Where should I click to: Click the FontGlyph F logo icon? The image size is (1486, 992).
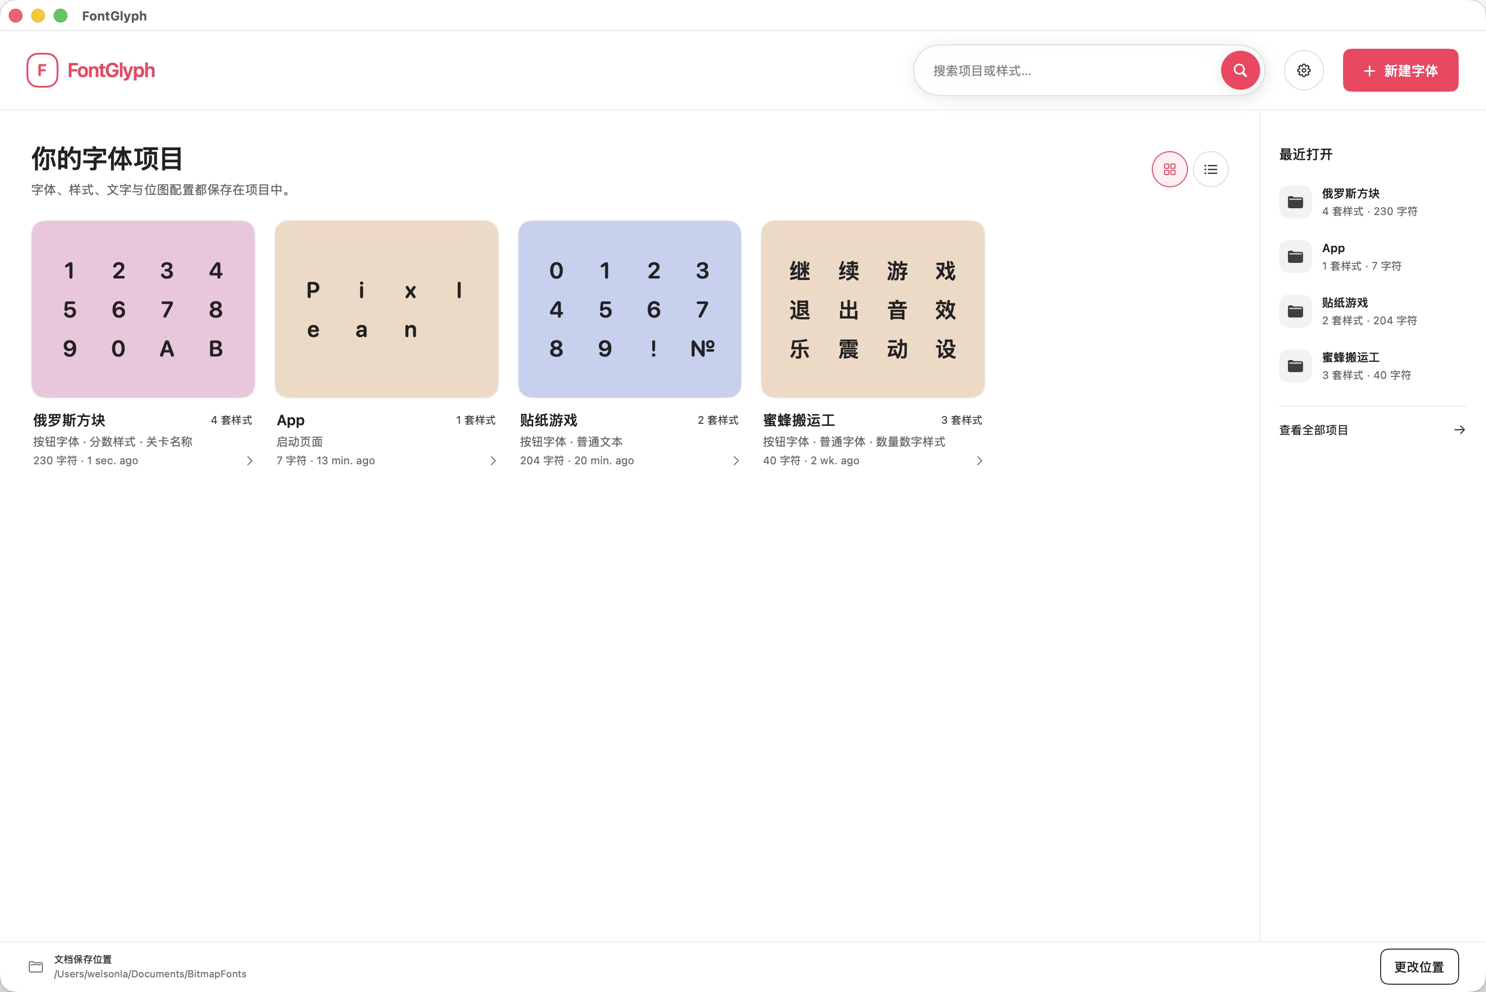pyautogui.click(x=42, y=70)
